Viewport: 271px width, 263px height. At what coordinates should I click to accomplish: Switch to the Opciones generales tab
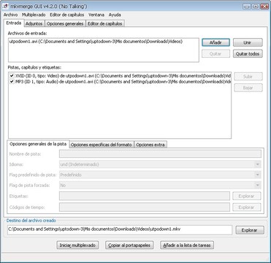(x=65, y=23)
